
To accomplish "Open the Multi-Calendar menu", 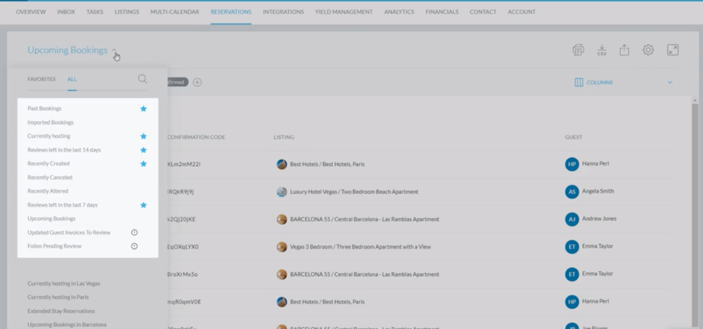I will coord(174,12).
